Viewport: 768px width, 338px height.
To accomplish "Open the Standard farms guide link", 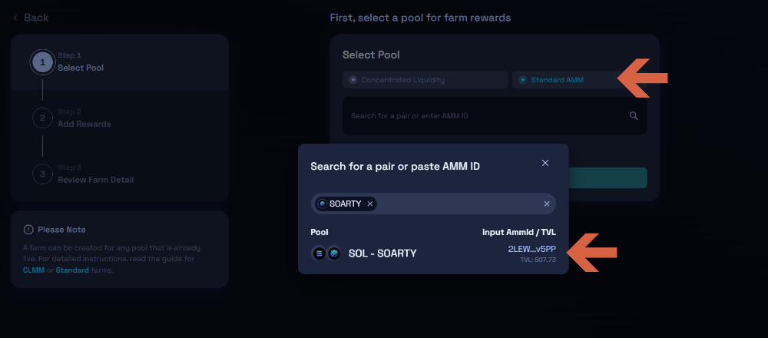I will pos(72,270).
